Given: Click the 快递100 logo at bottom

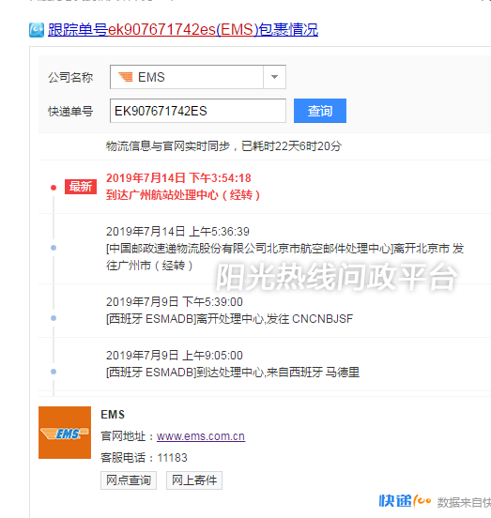Looking at the screenshot, I should coord(405,501).
